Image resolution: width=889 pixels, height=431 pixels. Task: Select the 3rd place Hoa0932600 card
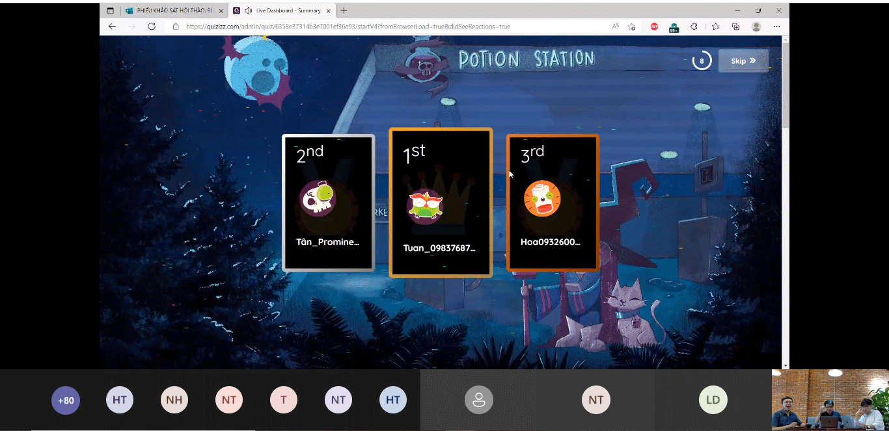point(553,203)
